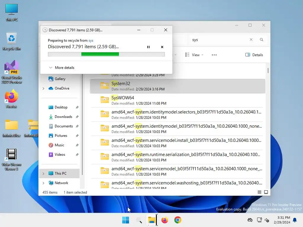The width and height of the screenshot is (303, 227).
Task: Open Google Chrome from the taskbar
Action: (178, 220)
